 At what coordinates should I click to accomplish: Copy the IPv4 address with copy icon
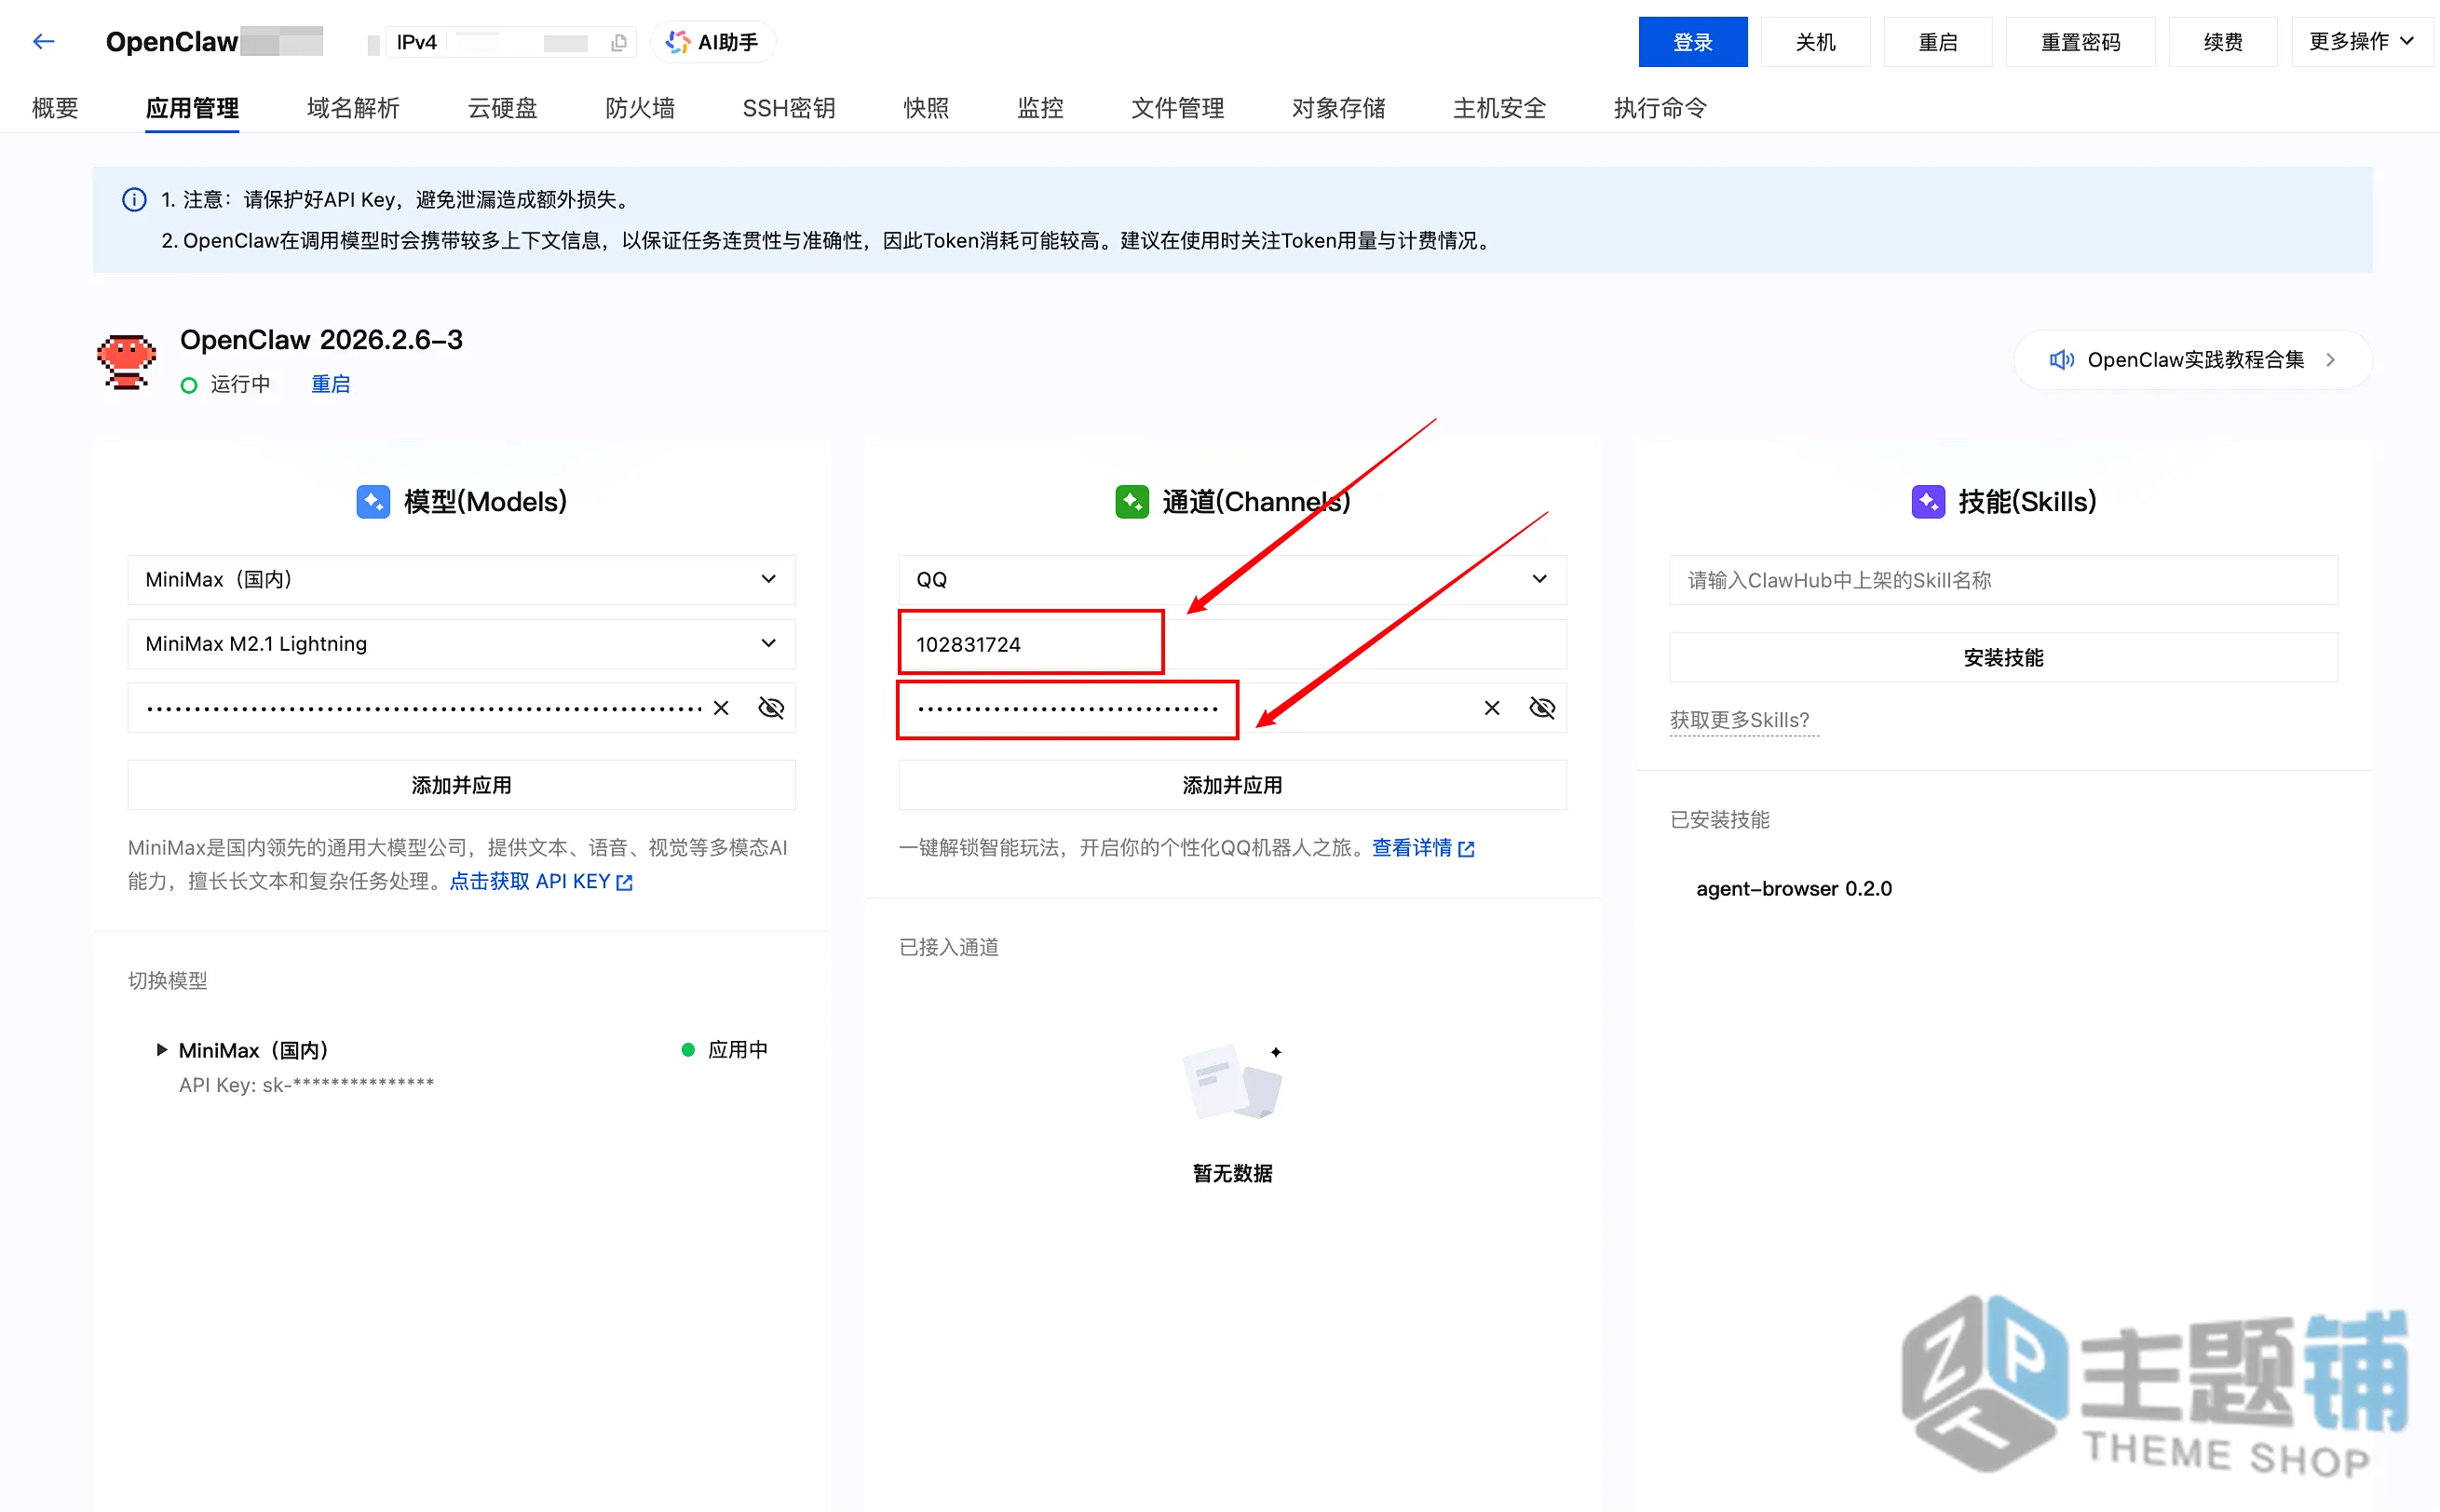pos(619,43)
